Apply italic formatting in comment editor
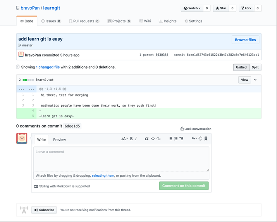277x222 pixels. point(136,139)
